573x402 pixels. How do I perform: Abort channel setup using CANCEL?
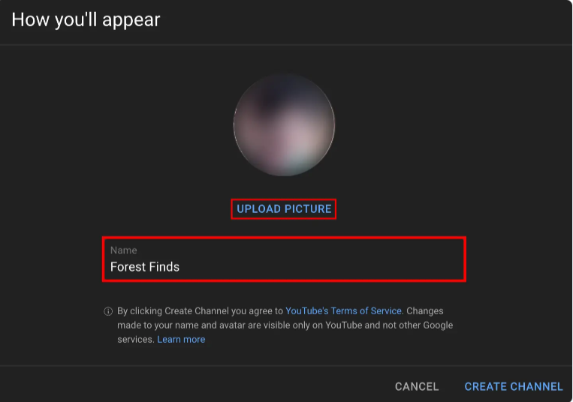coord(417,387)
